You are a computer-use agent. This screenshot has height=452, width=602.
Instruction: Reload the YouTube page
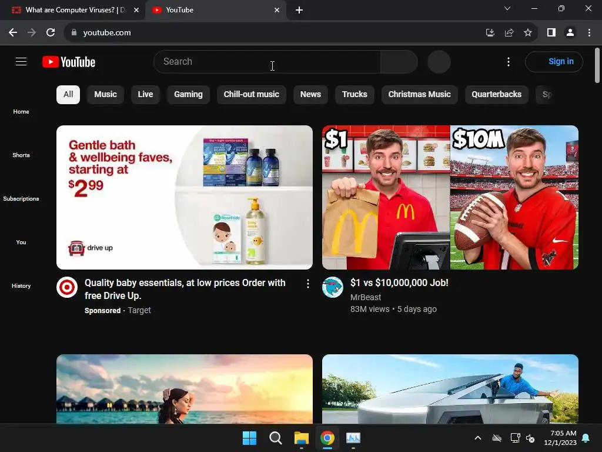click(51, 33)
